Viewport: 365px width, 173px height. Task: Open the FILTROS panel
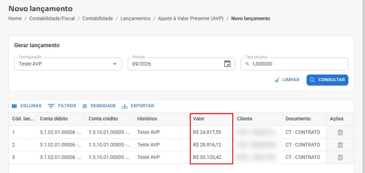click(x=62, y=106)
